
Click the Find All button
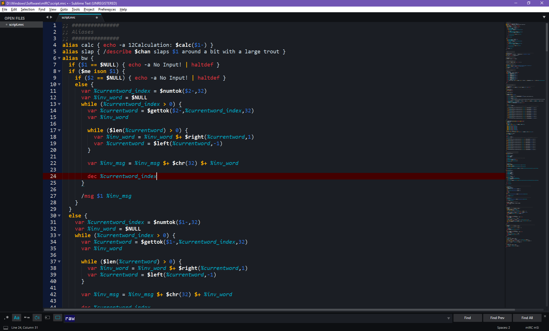tap(527, 318)
